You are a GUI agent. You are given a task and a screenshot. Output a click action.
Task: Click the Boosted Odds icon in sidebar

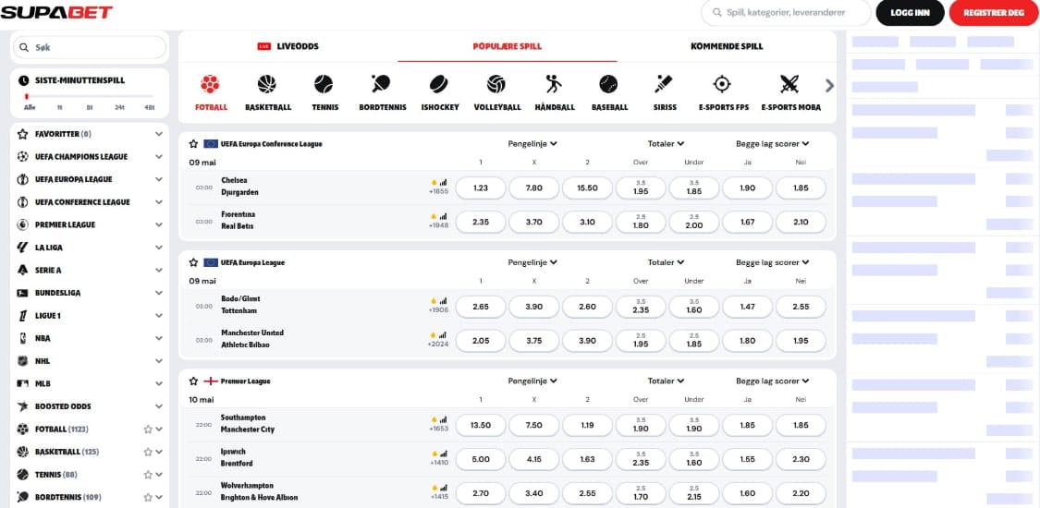coord(23,406)
